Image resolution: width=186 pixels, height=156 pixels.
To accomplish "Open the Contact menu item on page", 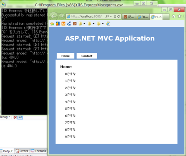I will point(87,56).
